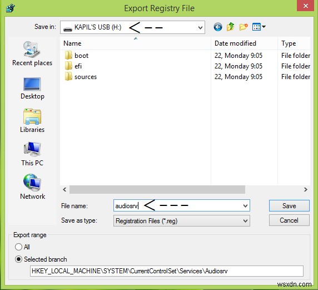
Task: Open the File name history dropdown arrow
Action: 245,206
